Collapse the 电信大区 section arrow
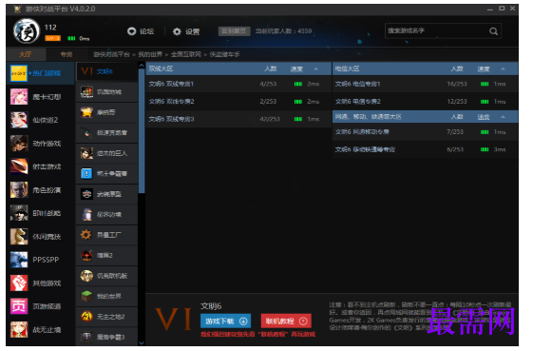The width and height of the screenshot is (533, 351). 504,69
